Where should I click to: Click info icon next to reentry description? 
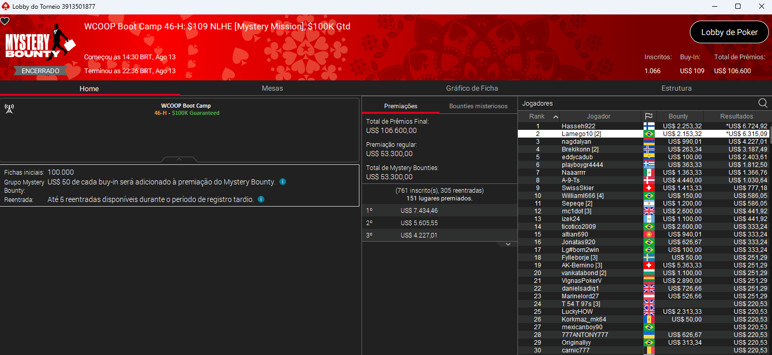[x=261, y=199]
